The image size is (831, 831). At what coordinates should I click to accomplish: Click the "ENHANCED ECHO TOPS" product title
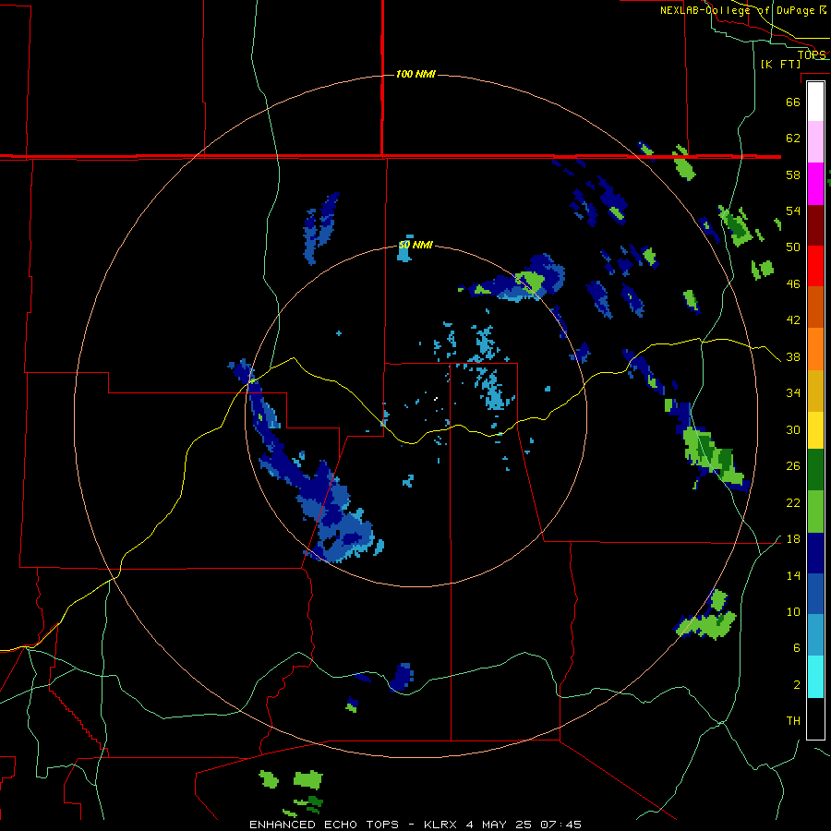pyautogui.click(x=324, y=825)
